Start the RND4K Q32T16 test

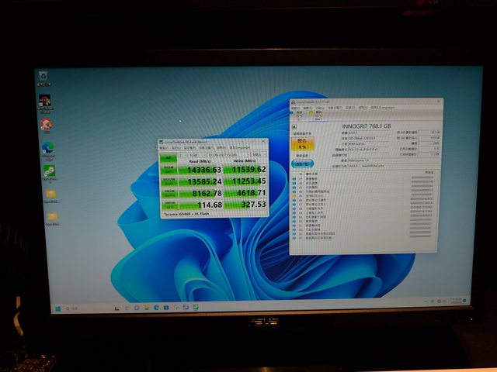click(169, 192)
